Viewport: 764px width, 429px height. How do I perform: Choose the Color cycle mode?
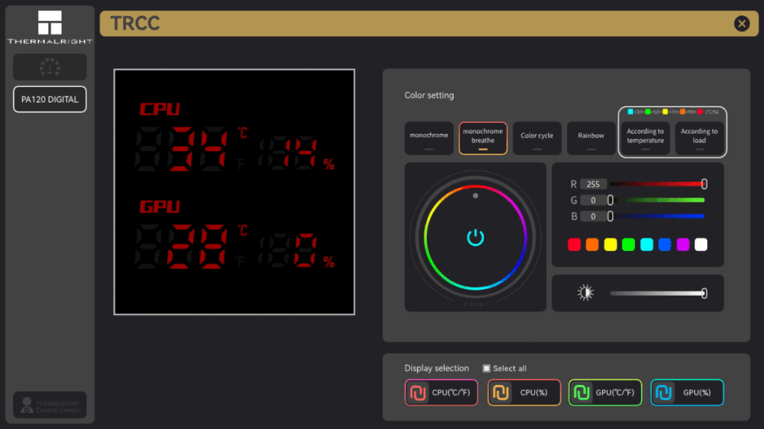click(536, 139)
